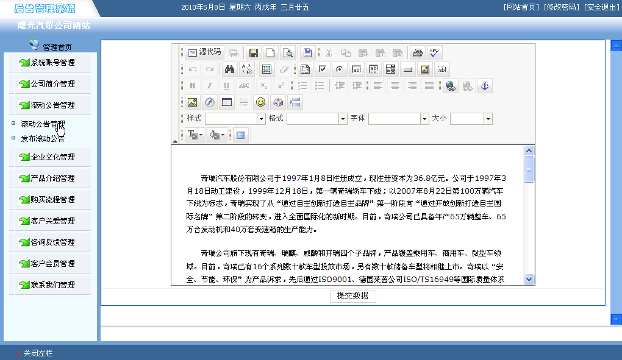Click the Print icon in editor toolbar
The width and height of the screenshot is (622, 360).
(x=417, y=52)
